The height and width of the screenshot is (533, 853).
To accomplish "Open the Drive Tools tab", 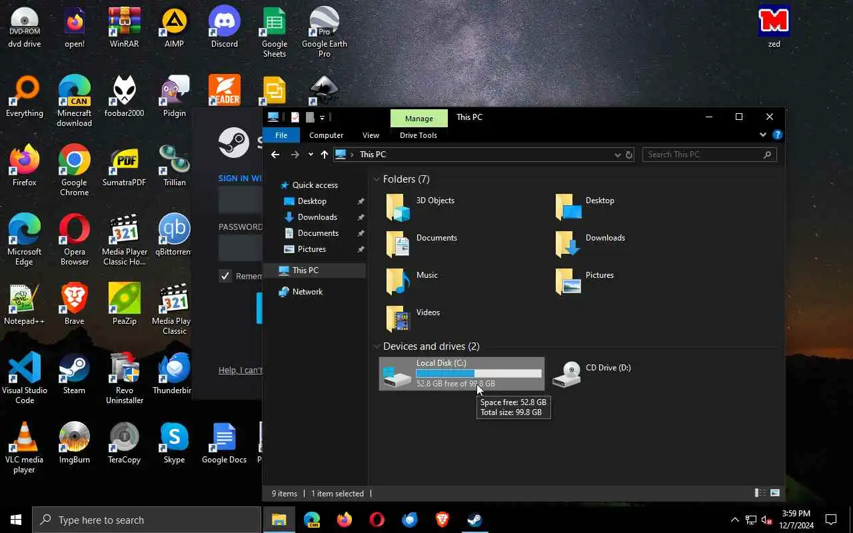I will 419,135.
